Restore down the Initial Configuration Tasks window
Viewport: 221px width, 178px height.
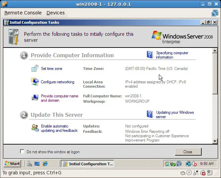click(208, 22)
